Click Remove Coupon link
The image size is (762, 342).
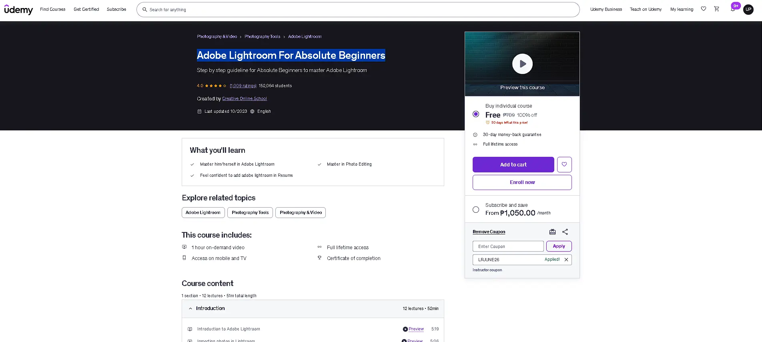point(489,232)
